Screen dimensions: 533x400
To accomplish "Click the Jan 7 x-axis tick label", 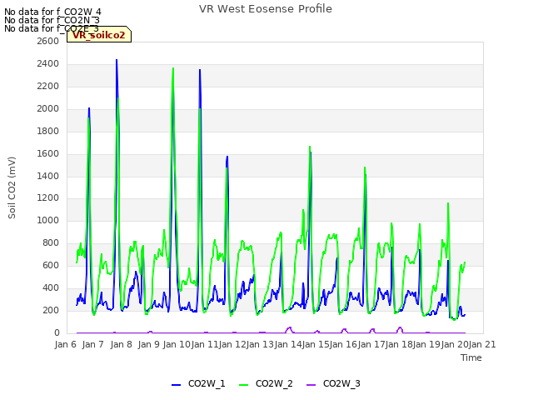I will point(92,344).
